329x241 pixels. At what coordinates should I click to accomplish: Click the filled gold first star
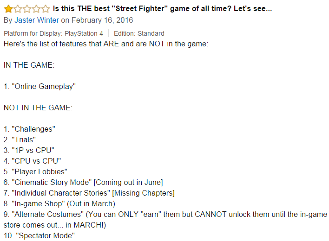pos(8,9)
